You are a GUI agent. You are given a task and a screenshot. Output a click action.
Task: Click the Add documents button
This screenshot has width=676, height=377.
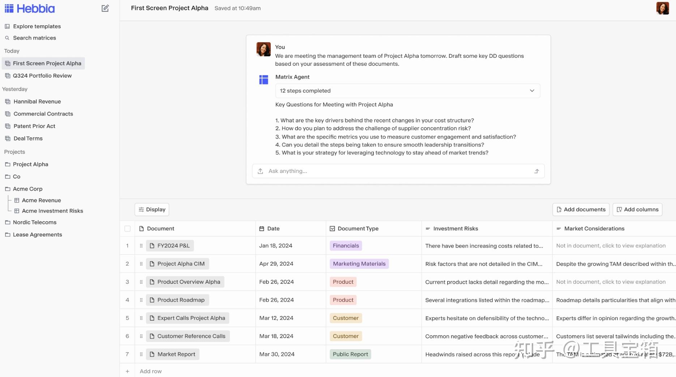pyautogui.click(x=581, y=209)
